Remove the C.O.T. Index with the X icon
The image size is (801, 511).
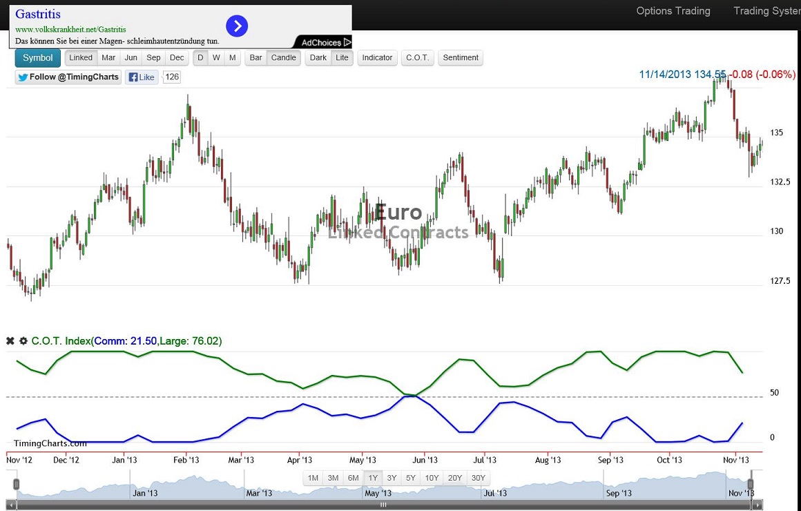click(10, 340)
